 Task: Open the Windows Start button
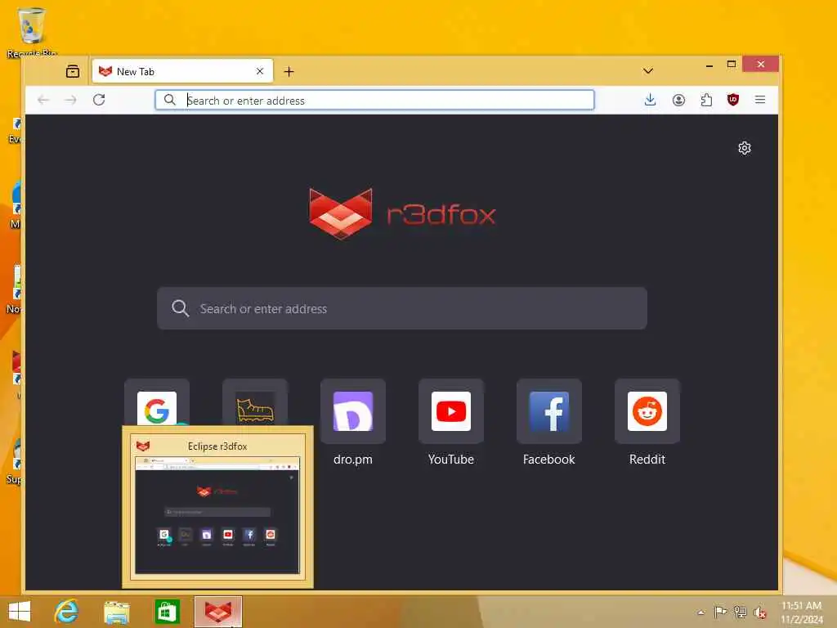tap(20, 612)
